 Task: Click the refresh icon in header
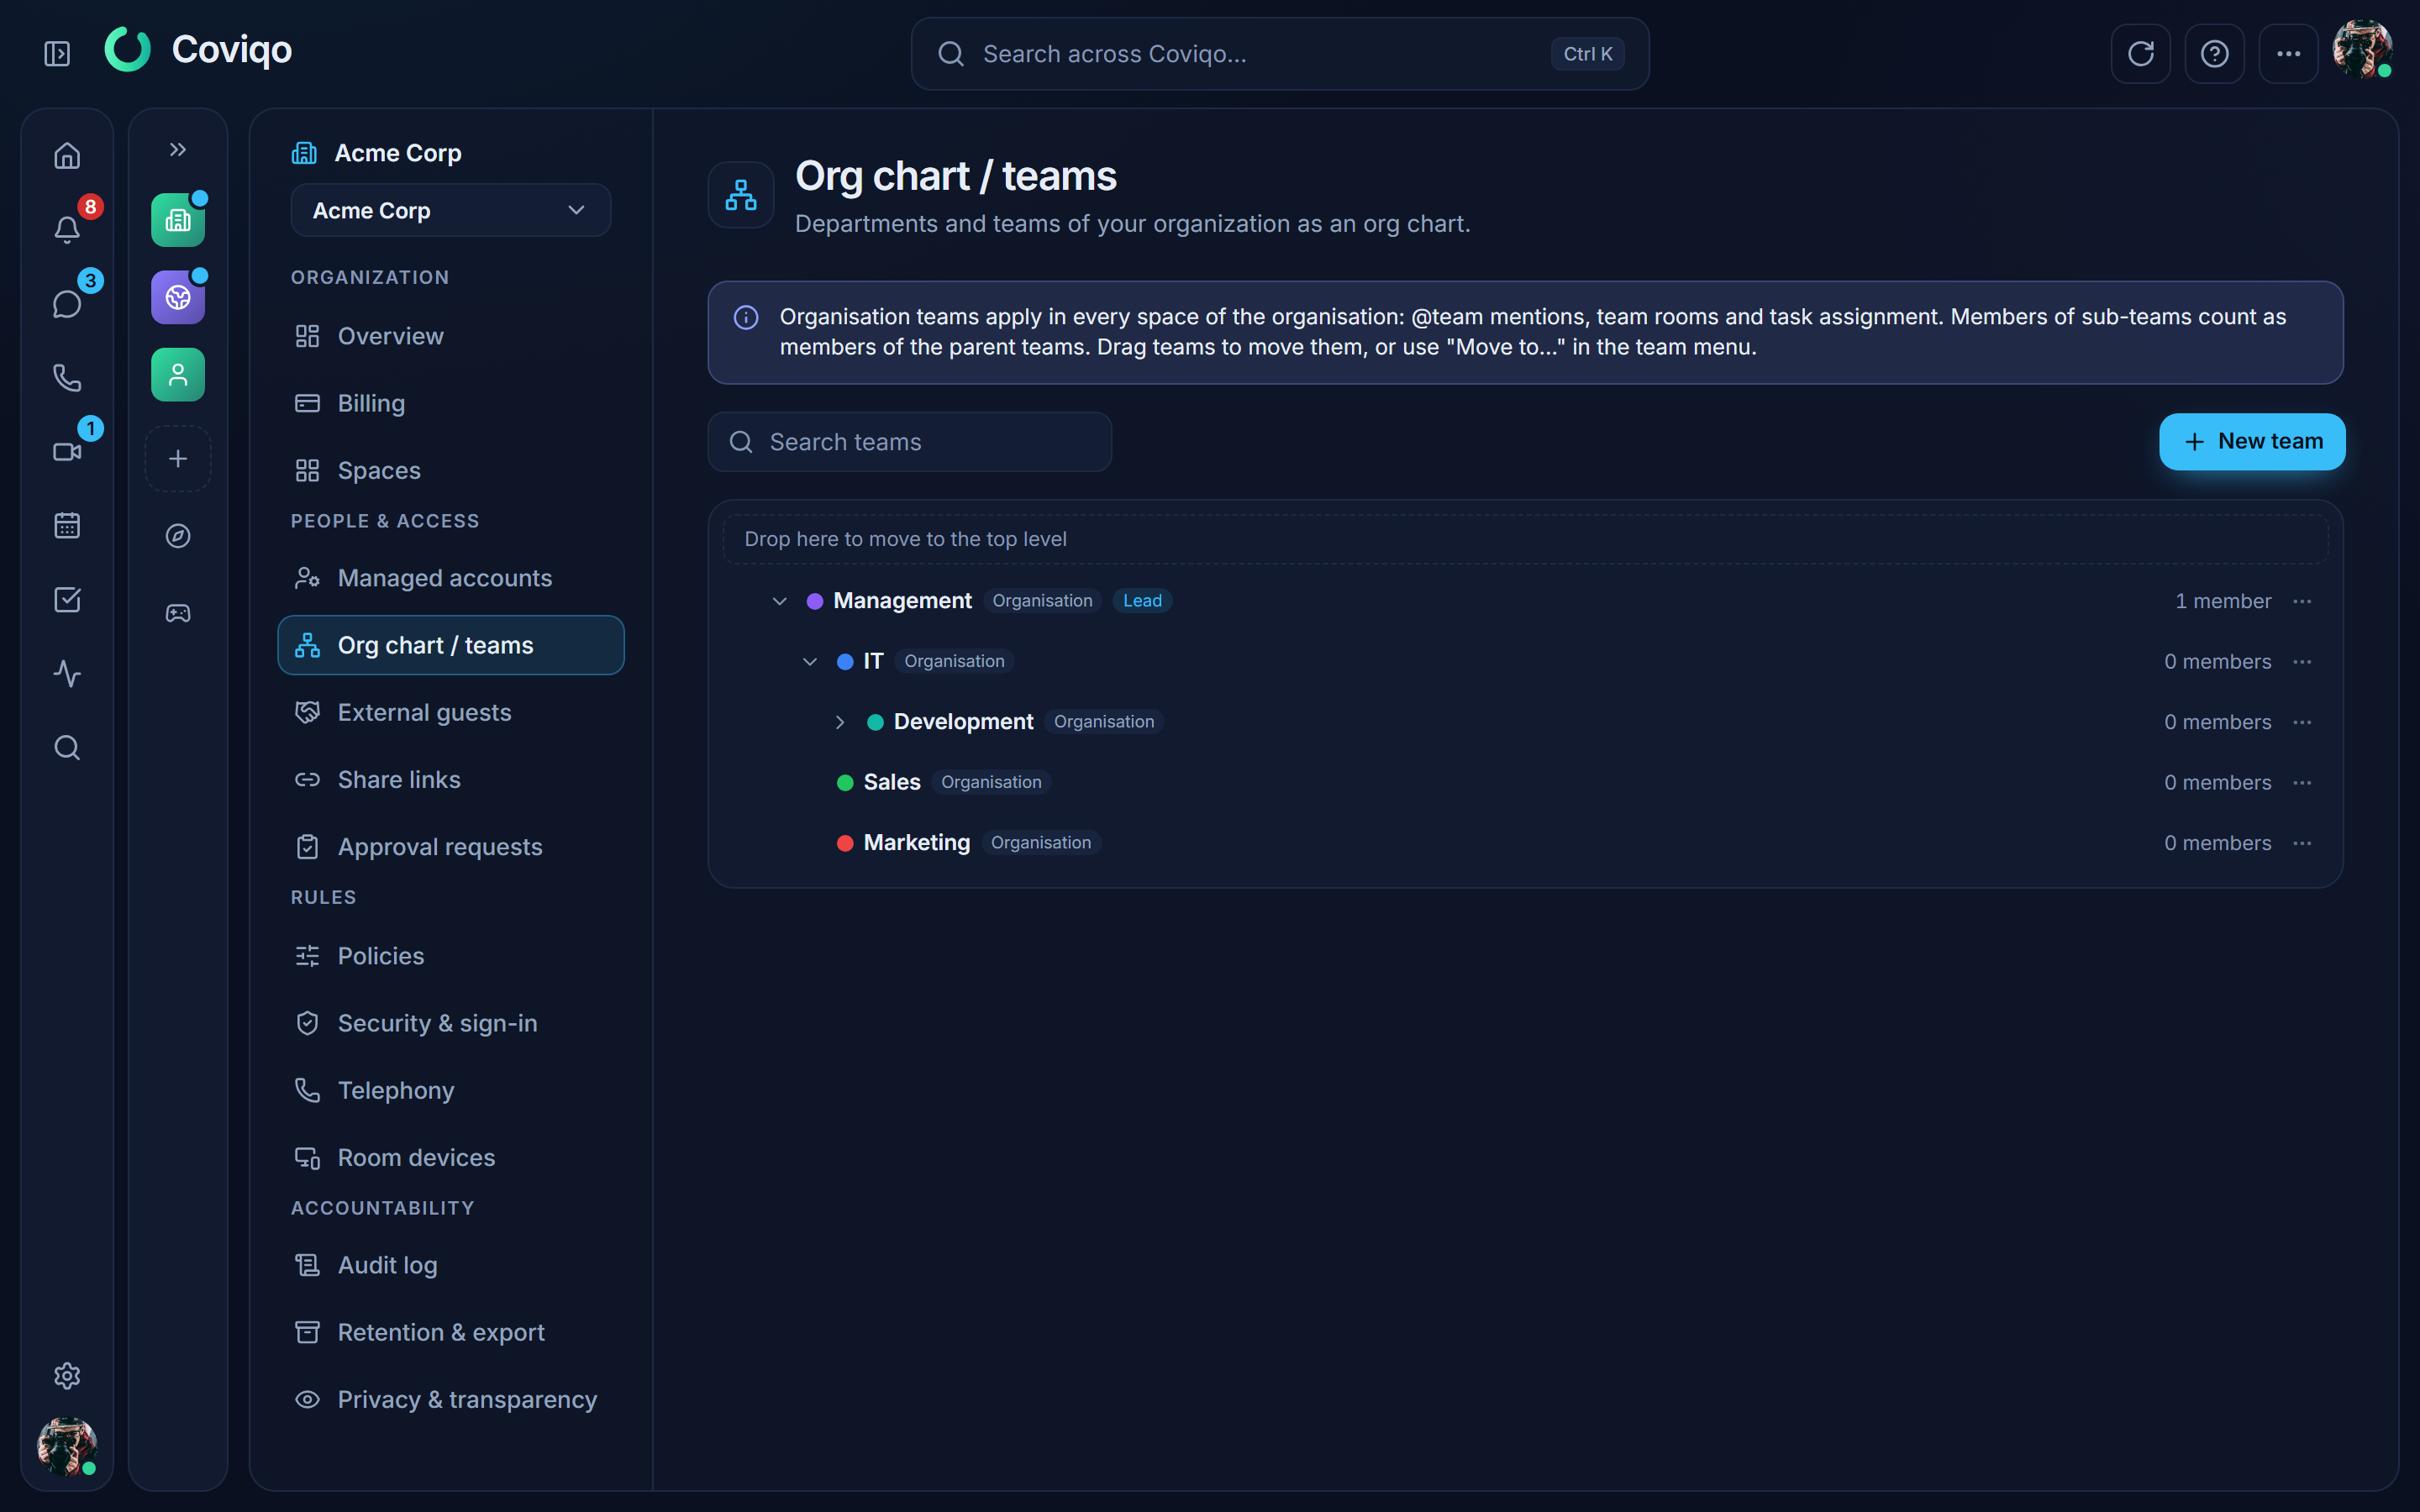tap(2141, 54)
